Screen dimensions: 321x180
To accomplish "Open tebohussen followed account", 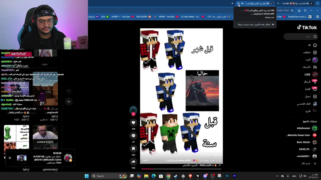I will pyautogui.click(x=306, y=128).
